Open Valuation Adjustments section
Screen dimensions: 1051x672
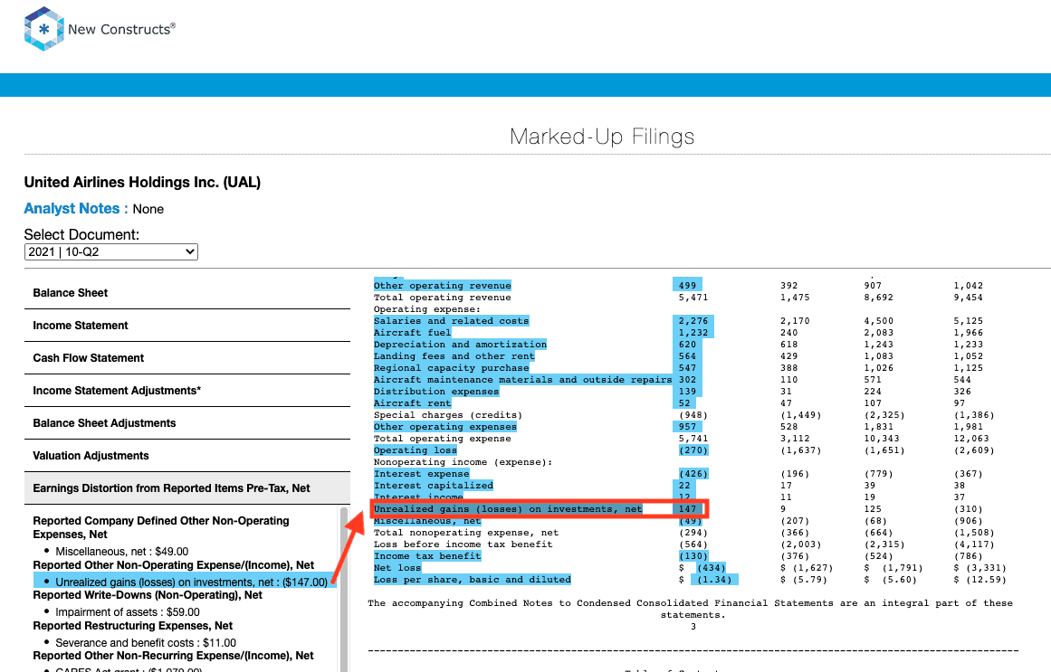coord(187,456)
